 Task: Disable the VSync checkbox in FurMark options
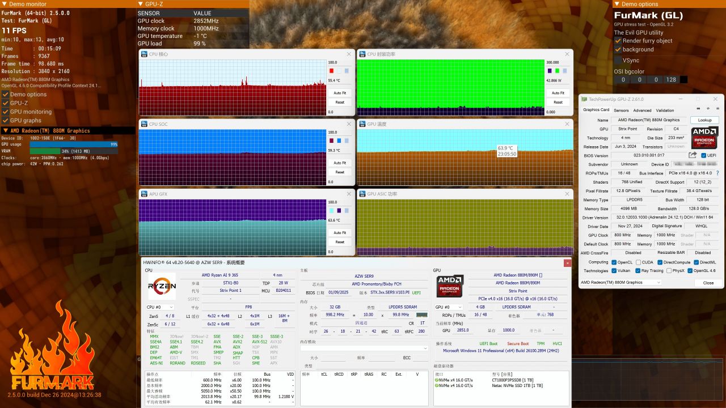pos(618,60)
